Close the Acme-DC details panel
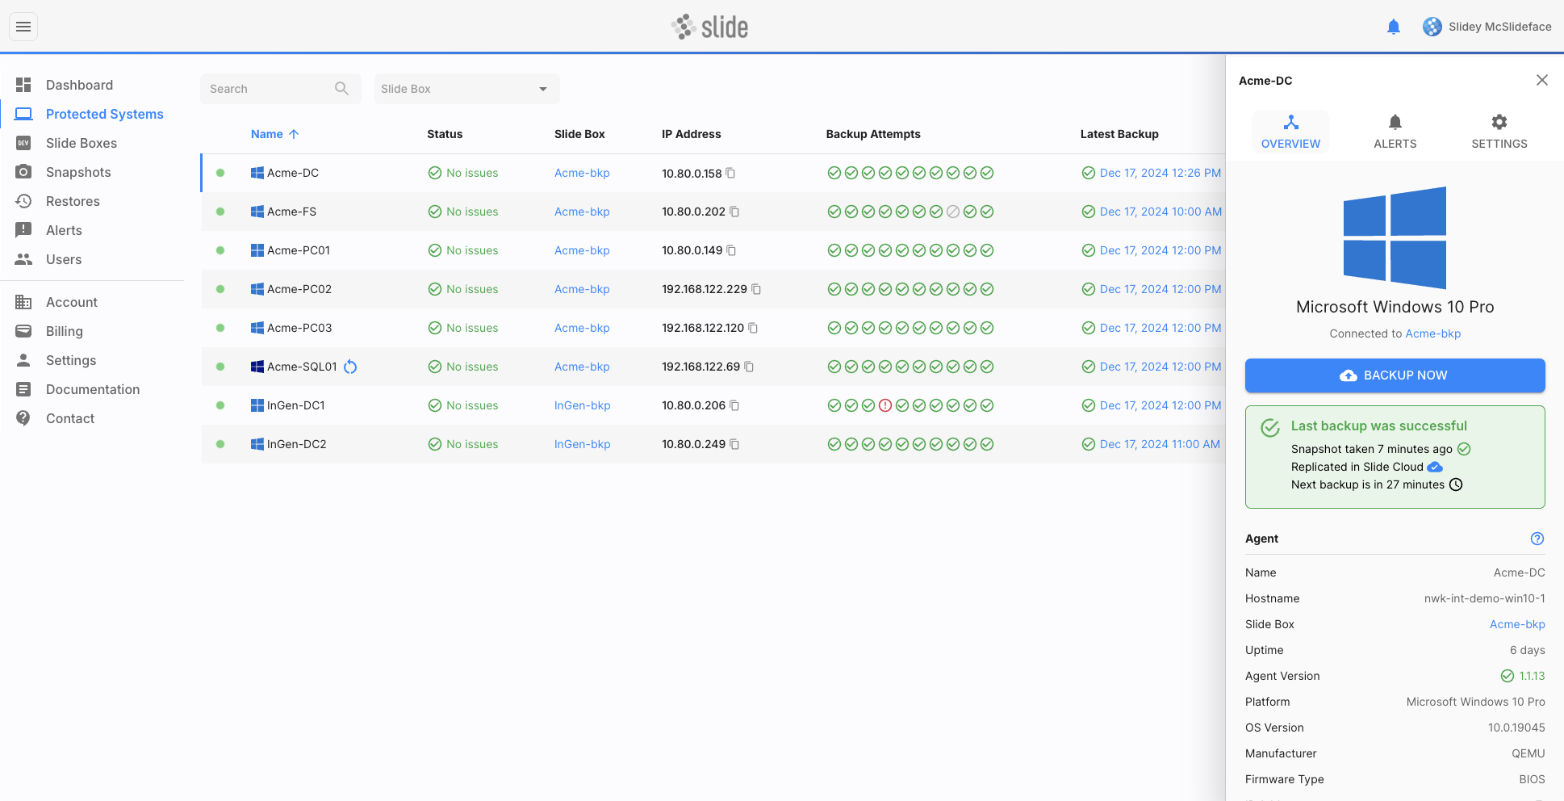The width and height of the screenshot is (1564, 801). point(1542,80)
